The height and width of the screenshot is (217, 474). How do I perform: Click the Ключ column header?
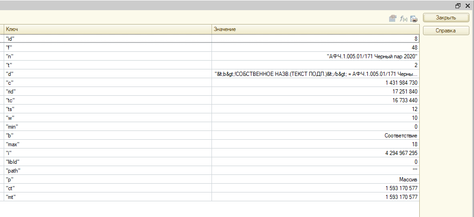107,30
